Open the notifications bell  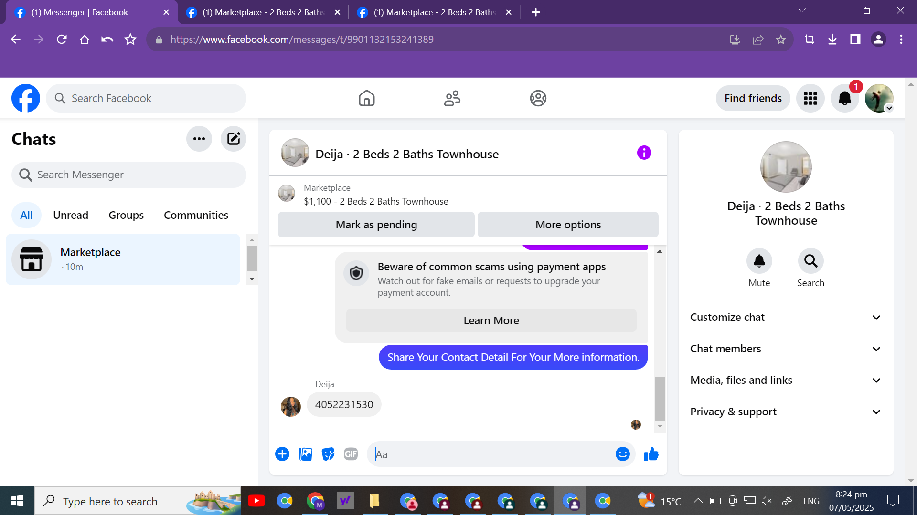click(844, 98)
